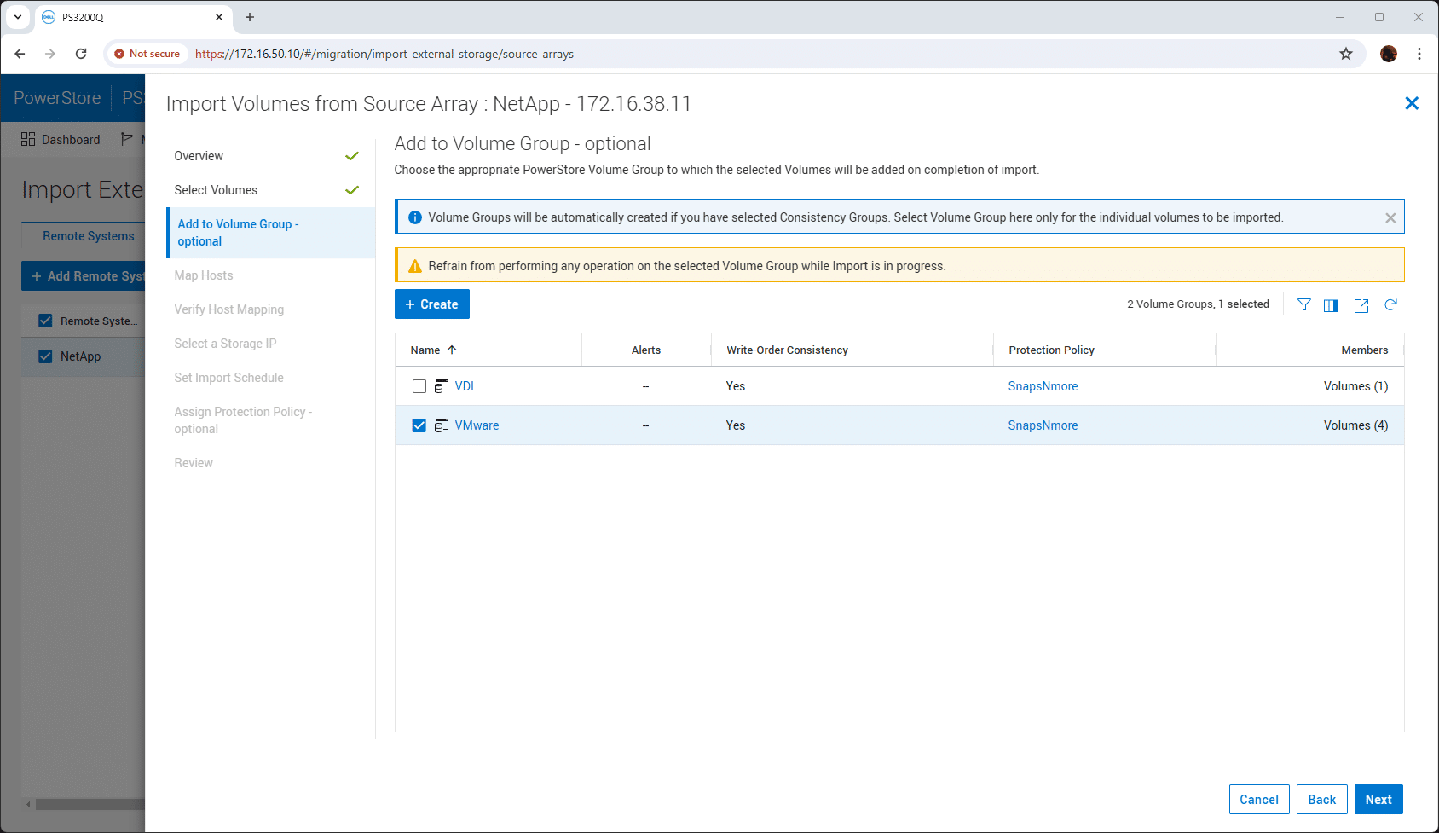This screenshot has width=1439, height=833.
Task: Close the Import Volumes wizard
Action: tap(1412, 103)
